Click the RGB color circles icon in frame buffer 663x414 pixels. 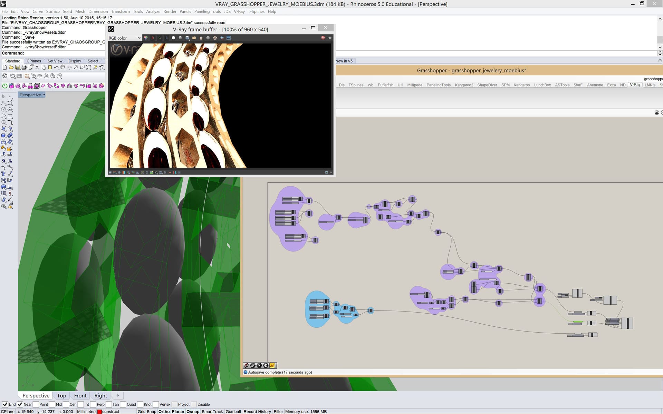(x=146, y=38)
